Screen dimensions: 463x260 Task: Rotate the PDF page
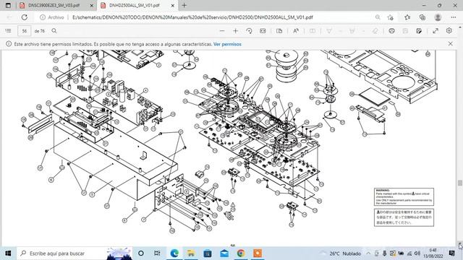point(249,30)
